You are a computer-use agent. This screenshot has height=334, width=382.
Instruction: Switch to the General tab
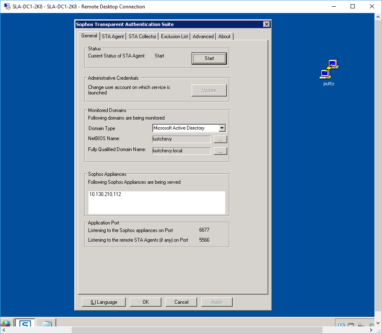point(89,36)
